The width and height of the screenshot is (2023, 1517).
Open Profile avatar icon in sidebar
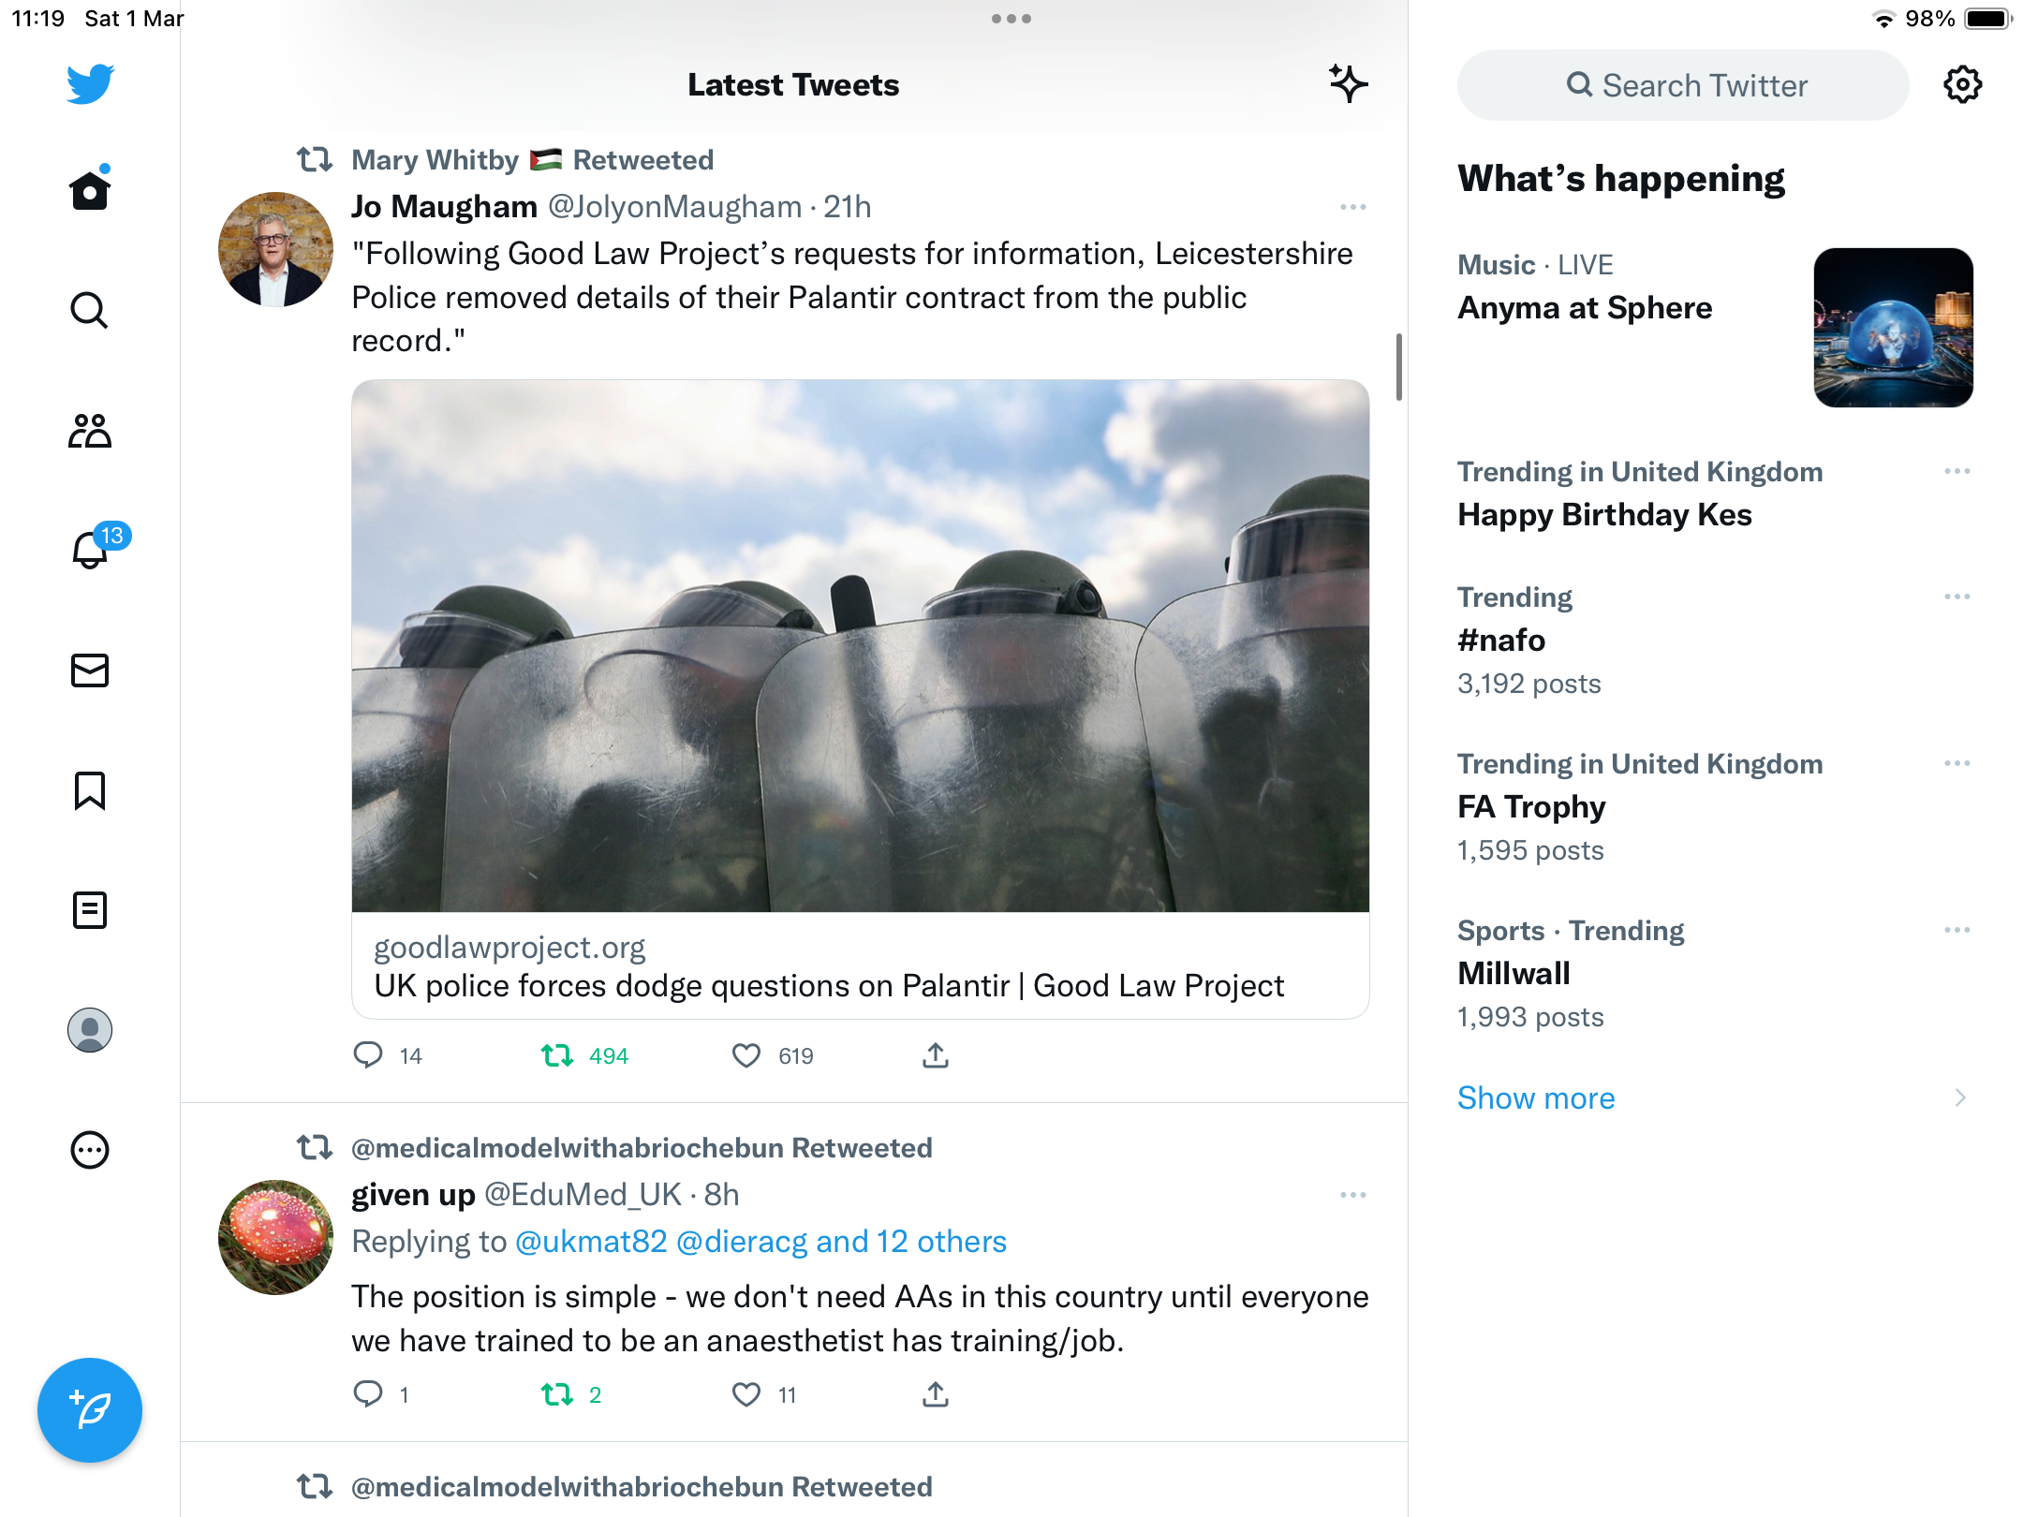coord(90,1030)
